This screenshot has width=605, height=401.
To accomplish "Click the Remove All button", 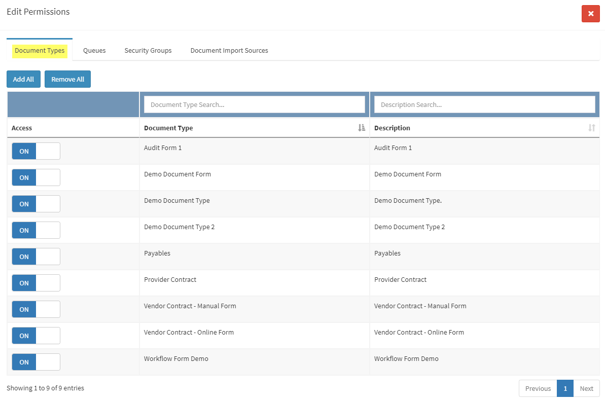I will [x=67, y=79].
